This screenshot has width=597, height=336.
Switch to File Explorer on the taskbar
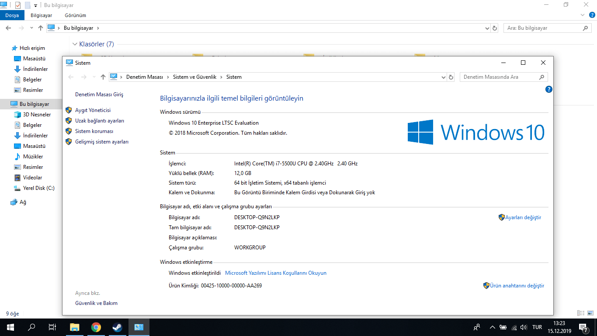point(75,327)
